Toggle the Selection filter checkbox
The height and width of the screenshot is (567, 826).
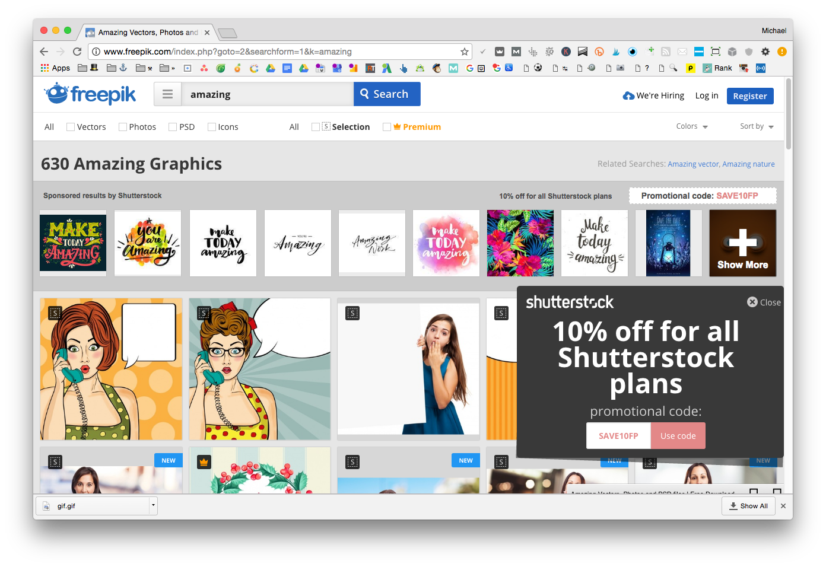316,127
